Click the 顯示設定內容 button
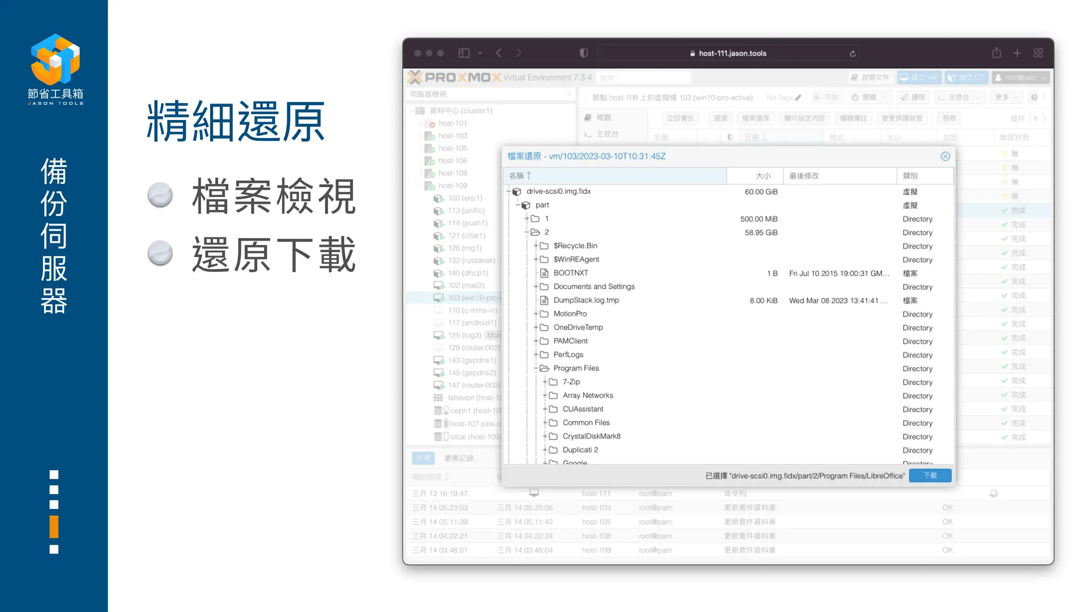This screenshot has height=612, width=1089. [x=804, y=118]
